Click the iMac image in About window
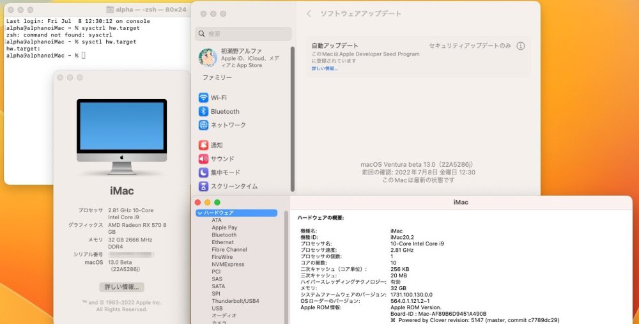The image size is (639, 324). 122,137
